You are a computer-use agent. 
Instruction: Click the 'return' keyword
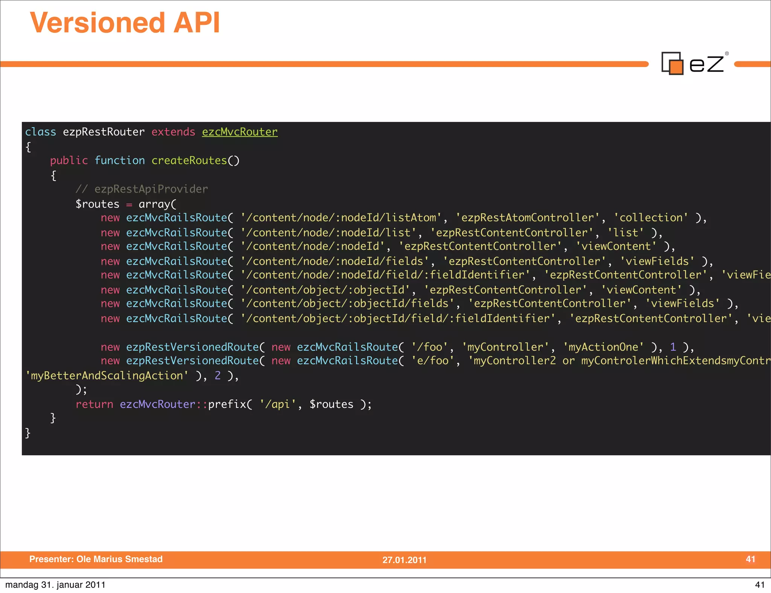point(94,404)
